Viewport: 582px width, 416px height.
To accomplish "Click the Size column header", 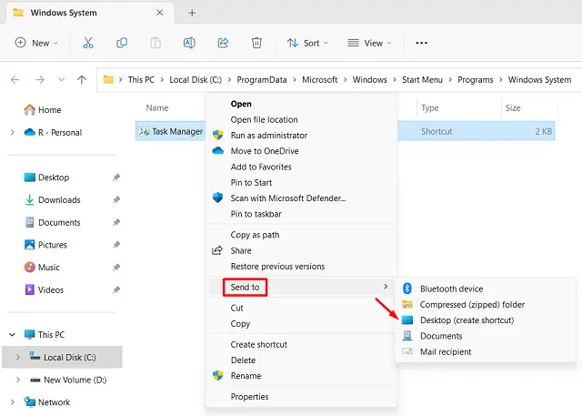I will (513, 108).
